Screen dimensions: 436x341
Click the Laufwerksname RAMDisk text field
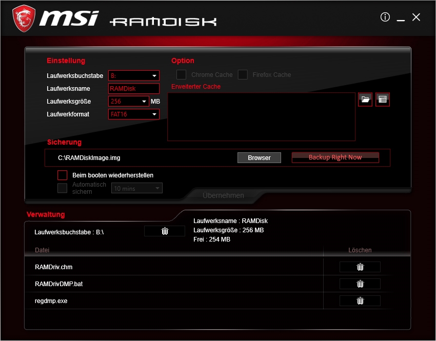(134, 89)
